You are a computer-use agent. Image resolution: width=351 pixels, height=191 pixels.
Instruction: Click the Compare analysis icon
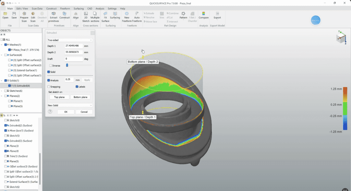coord(204,14)
